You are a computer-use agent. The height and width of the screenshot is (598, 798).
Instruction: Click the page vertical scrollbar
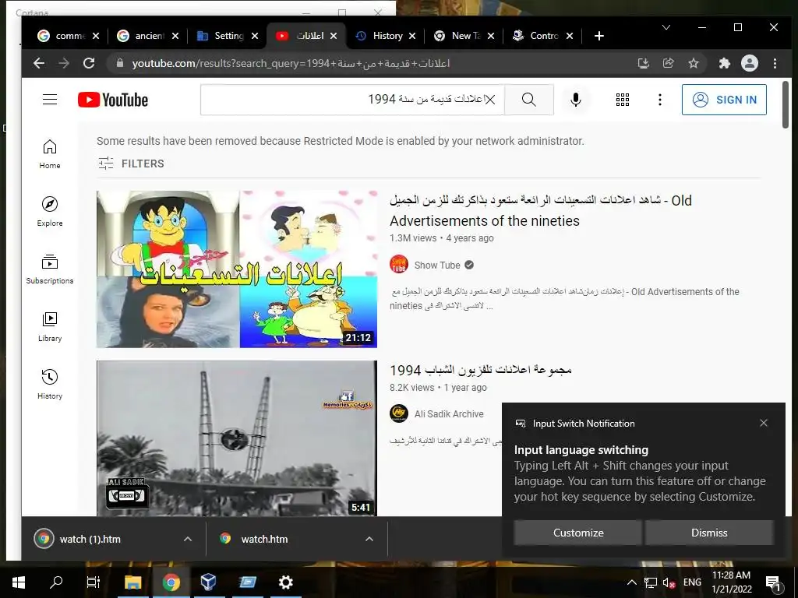[786, 104]
